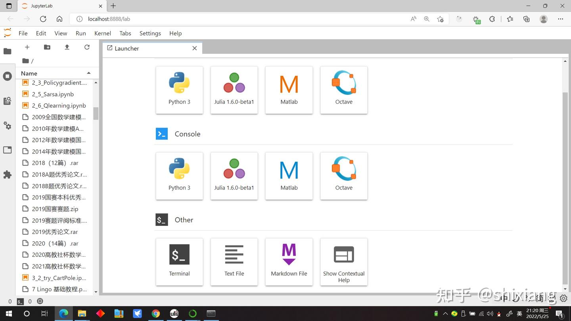Close the Launcher tab
Viewport: 571px width, 321px height.
[195, 48]
